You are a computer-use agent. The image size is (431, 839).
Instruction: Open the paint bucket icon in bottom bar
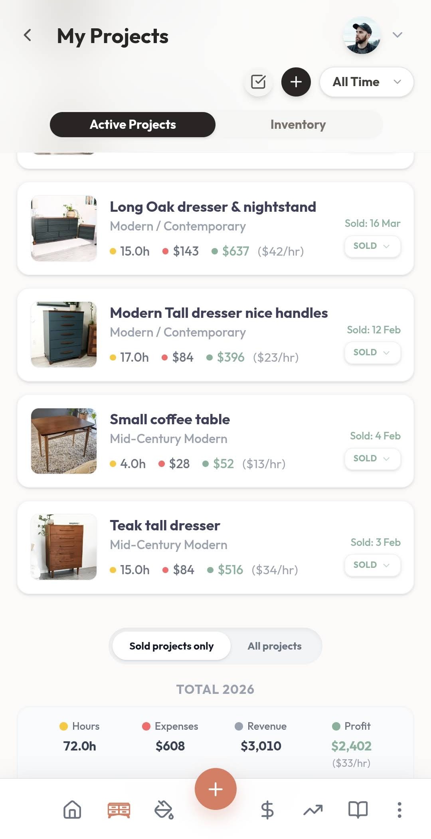[x=164, y=810]
